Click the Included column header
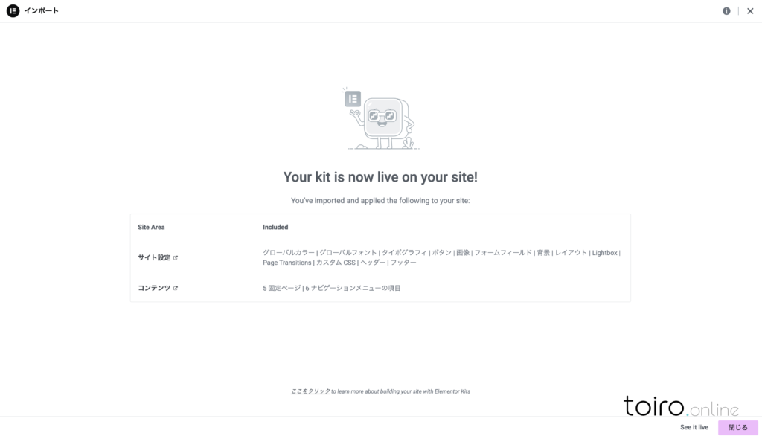 [275, 227]
